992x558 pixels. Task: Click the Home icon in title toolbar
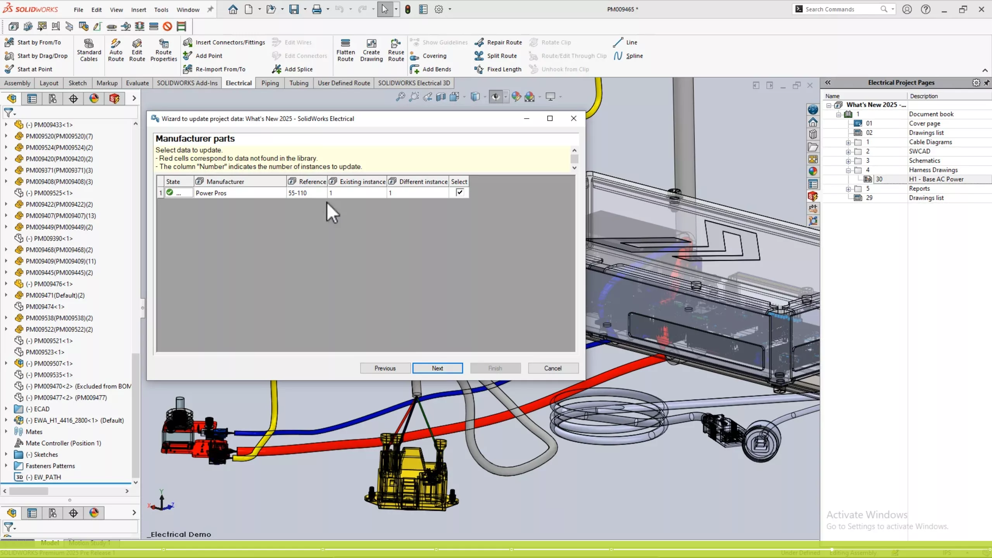[233, 9]
